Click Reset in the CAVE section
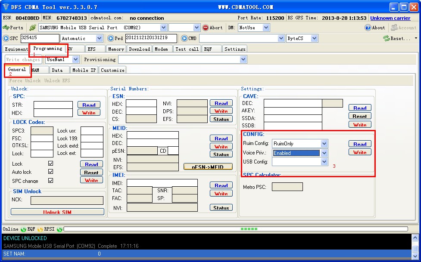Image resolution: width=421 pixels, height=262 pixels. click(x=360, y=116)
